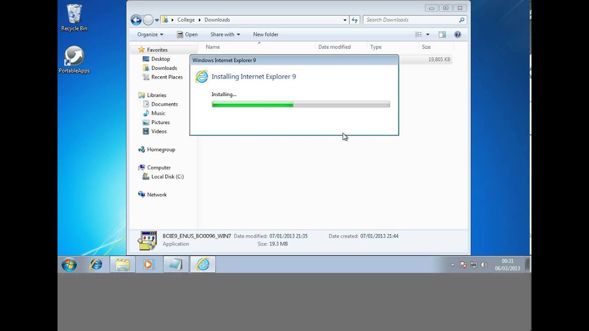Viewport: 589px width, 331px height.
Task: Click the Downloads breadcrumb segment
Action: point(217,20)
